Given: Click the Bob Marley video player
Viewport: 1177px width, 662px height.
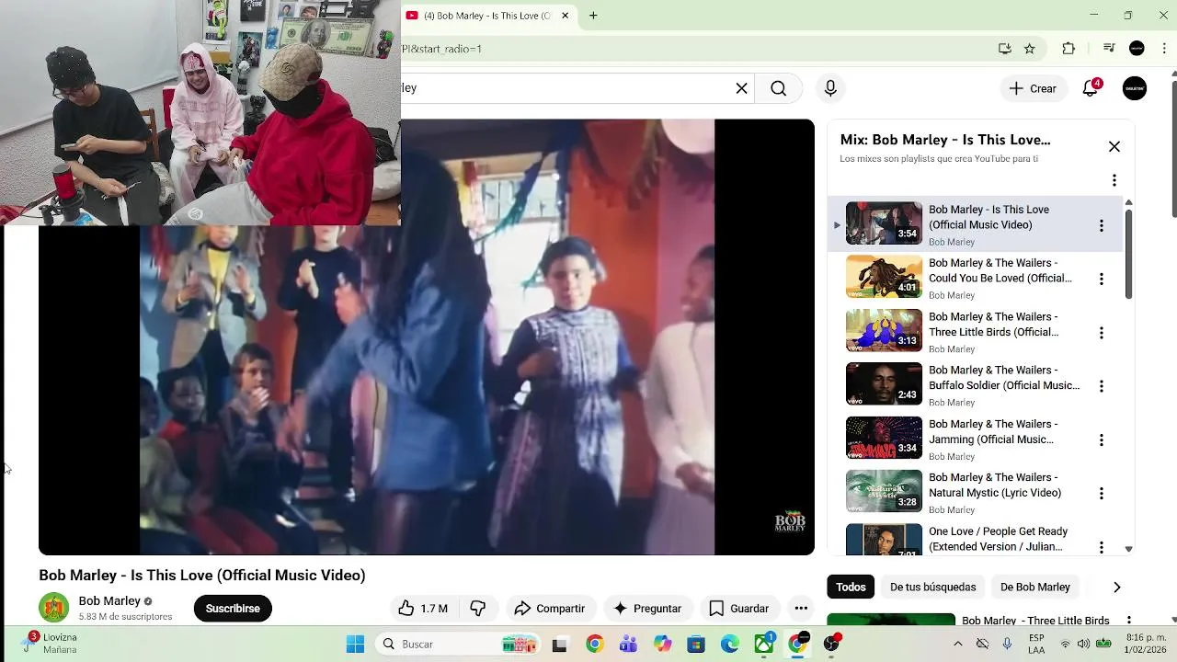Looking at the screenshot, I should 427,337.
